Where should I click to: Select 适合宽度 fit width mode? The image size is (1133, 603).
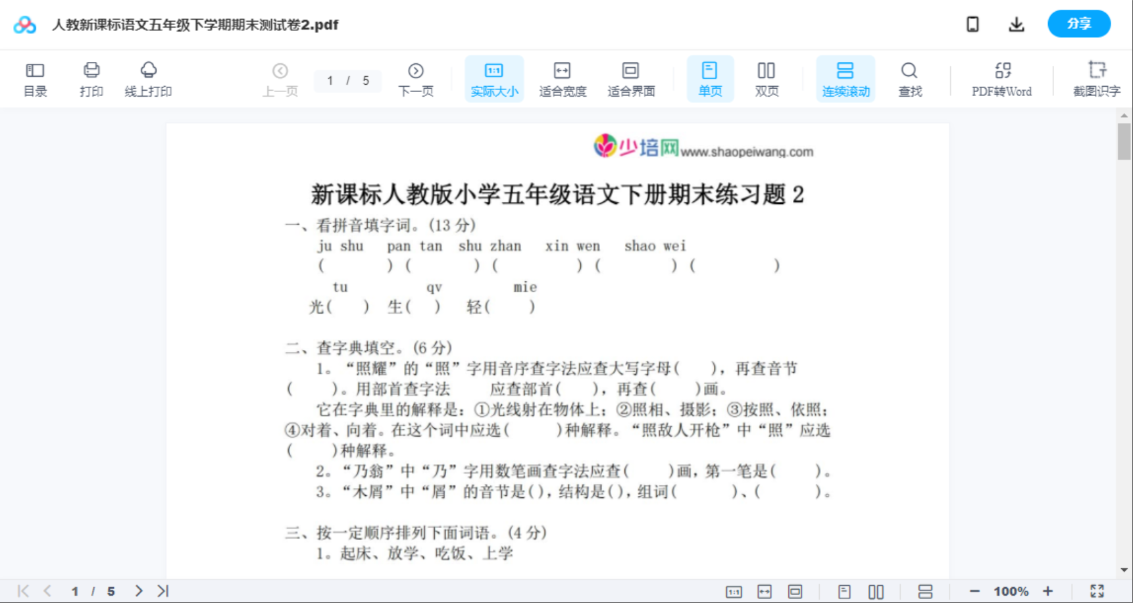(x=563, y=78)
